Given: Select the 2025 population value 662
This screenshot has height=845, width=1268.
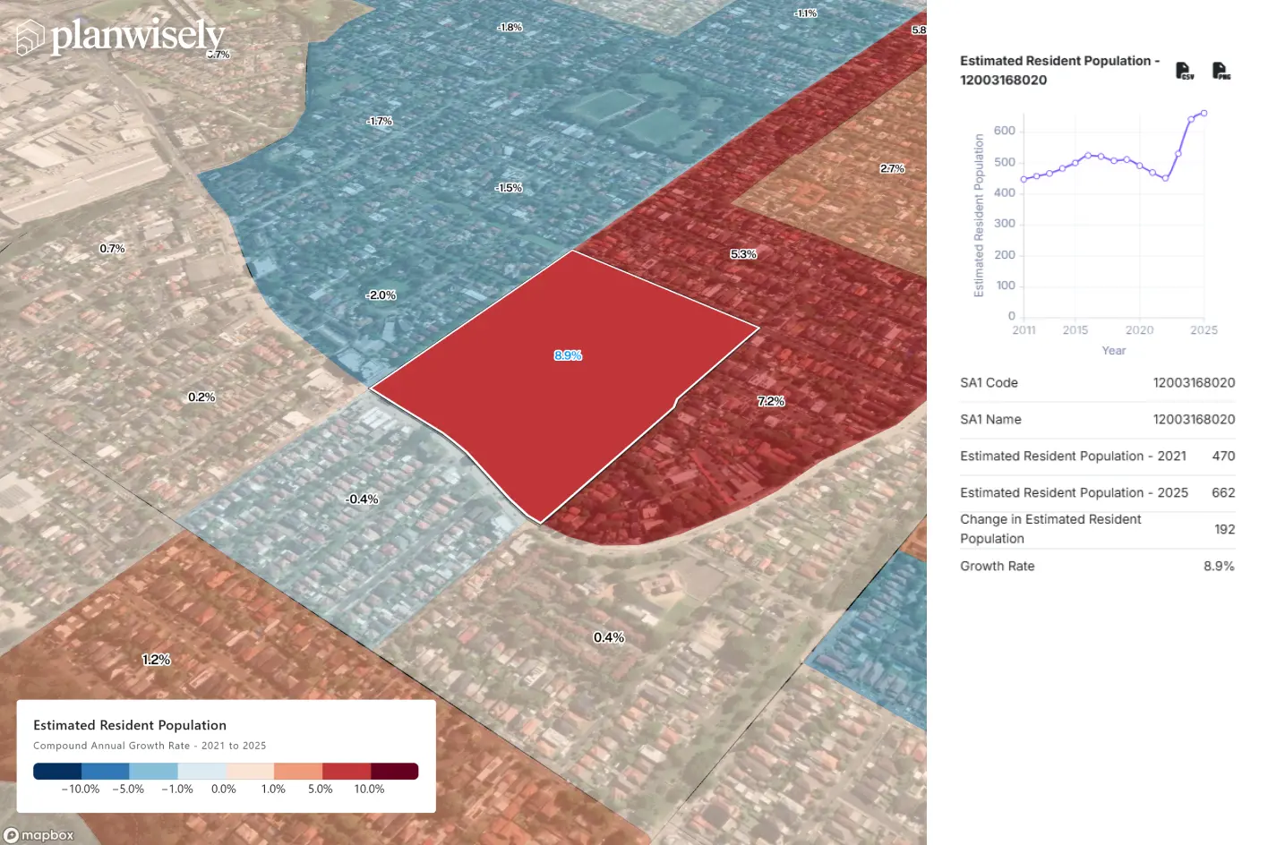Looking at the screenshot, I should [x=1223, y=492].
